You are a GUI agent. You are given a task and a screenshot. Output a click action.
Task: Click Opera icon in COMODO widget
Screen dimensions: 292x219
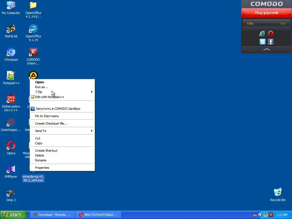coord(271,34)
